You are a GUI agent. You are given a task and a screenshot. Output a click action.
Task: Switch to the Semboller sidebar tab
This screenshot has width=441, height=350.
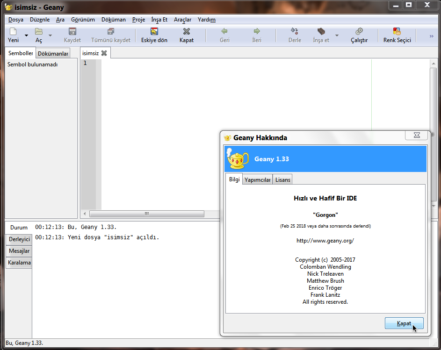(x=21, y=53)
